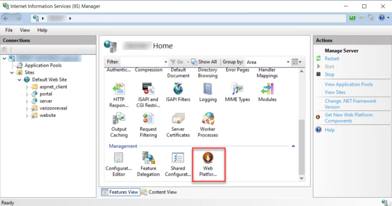
Task: Select the Sites tree item
Action: click(x=29, y=72)
